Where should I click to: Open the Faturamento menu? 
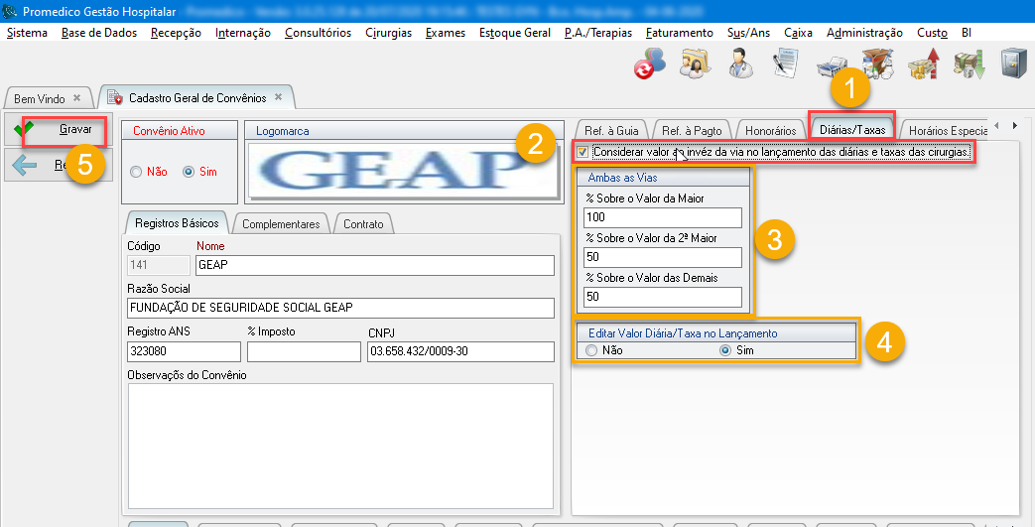pos(679,33)
